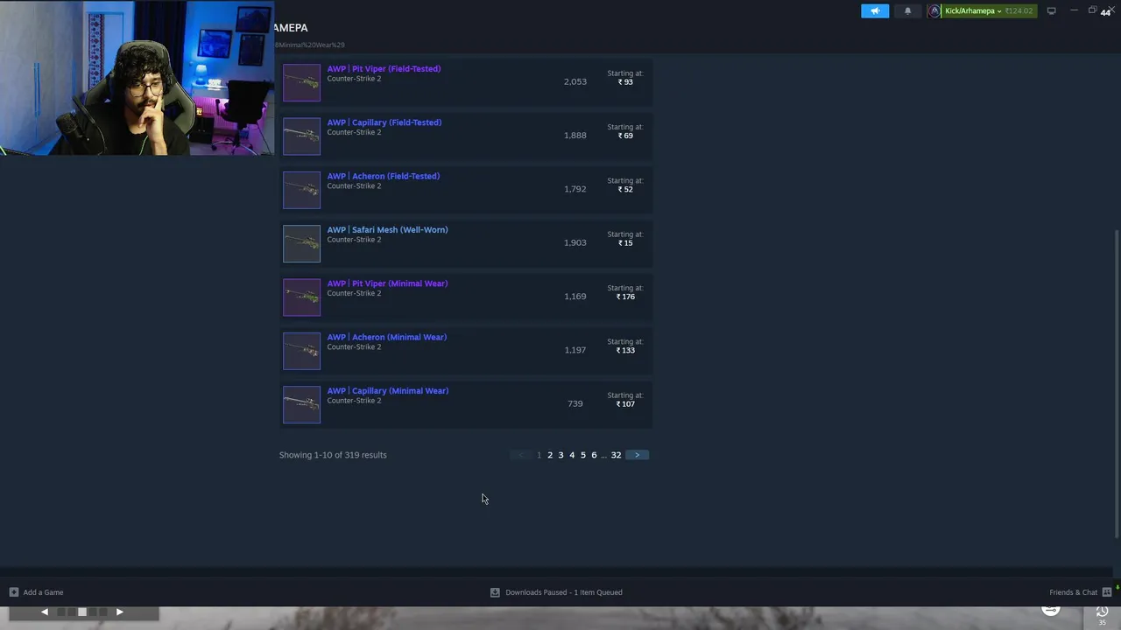Screen dimensions: 1121x630
Task: Open AWP Acheron (Field-Tested) thumbnail
Action: pos(301,190)
